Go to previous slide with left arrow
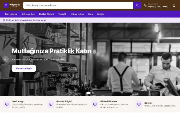 click(x=6, y=59)
